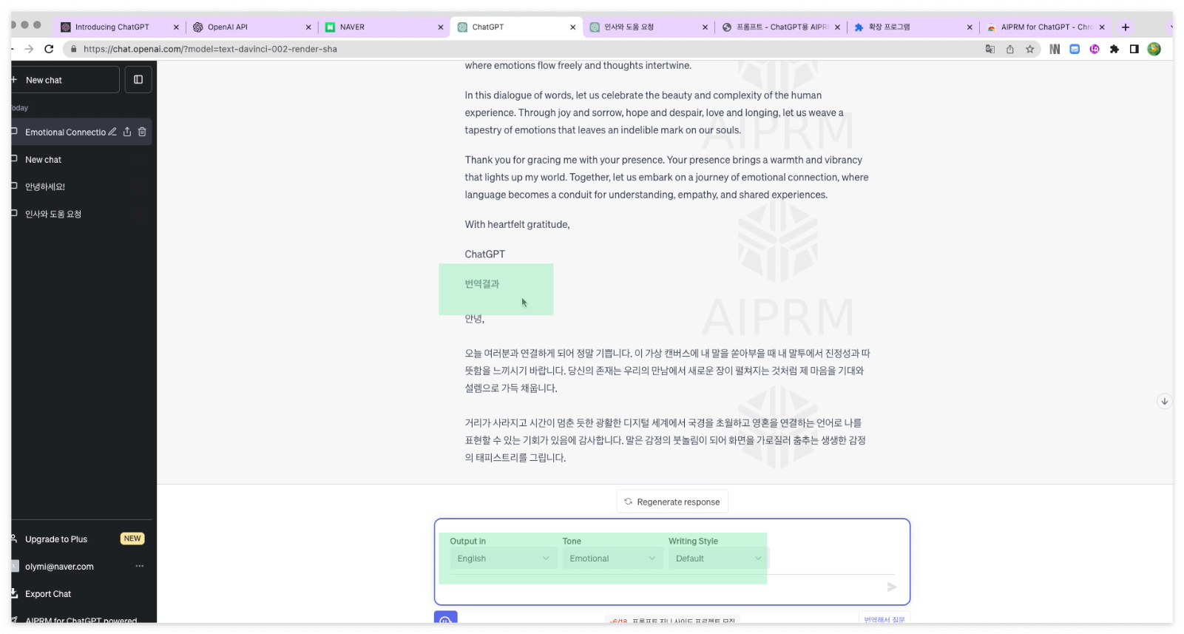The width and height of the screenshot is (1184, 634).
Task: Reload the page in the browser toolbar
Action: tap(49, 49)
